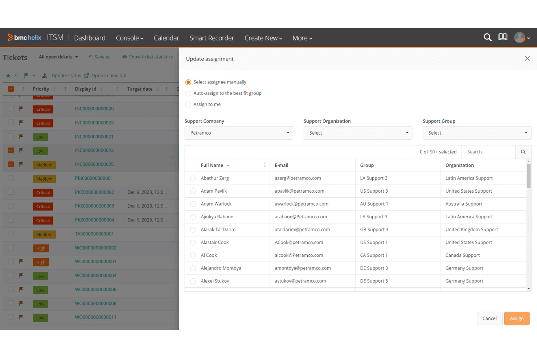The height and width of the screenshot is (358, 537).
Task: Uncheck ticket INC000000000025 checkbox
Action: click(11, 164)
